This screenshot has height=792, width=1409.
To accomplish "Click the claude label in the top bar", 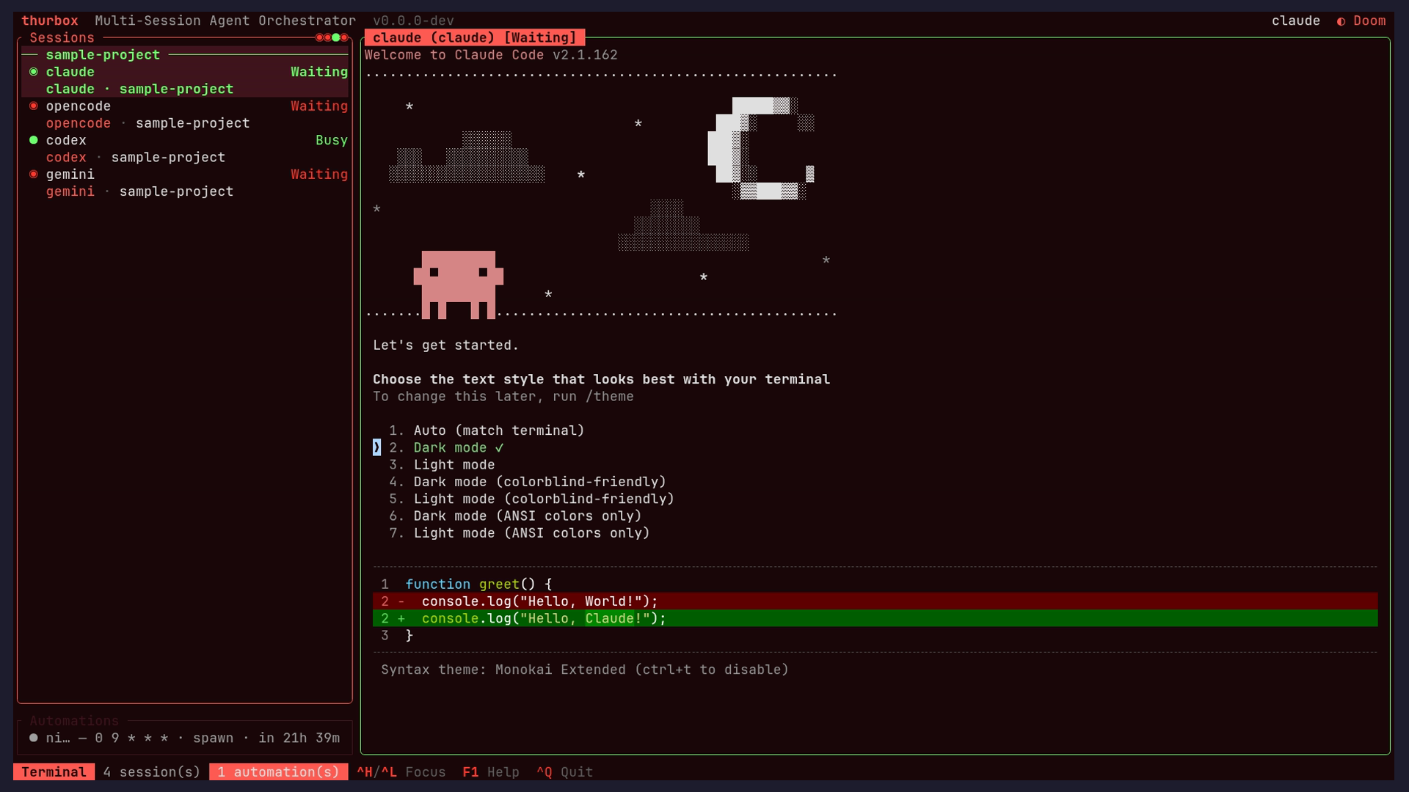I will 1296,21.
